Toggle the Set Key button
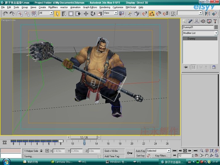 (x=140, y=156)
